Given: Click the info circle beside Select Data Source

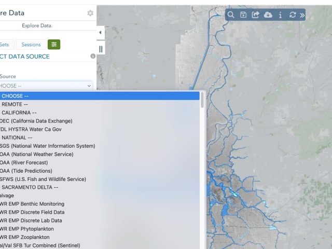Looking at the screenshot, I should (x=93, y=56).
